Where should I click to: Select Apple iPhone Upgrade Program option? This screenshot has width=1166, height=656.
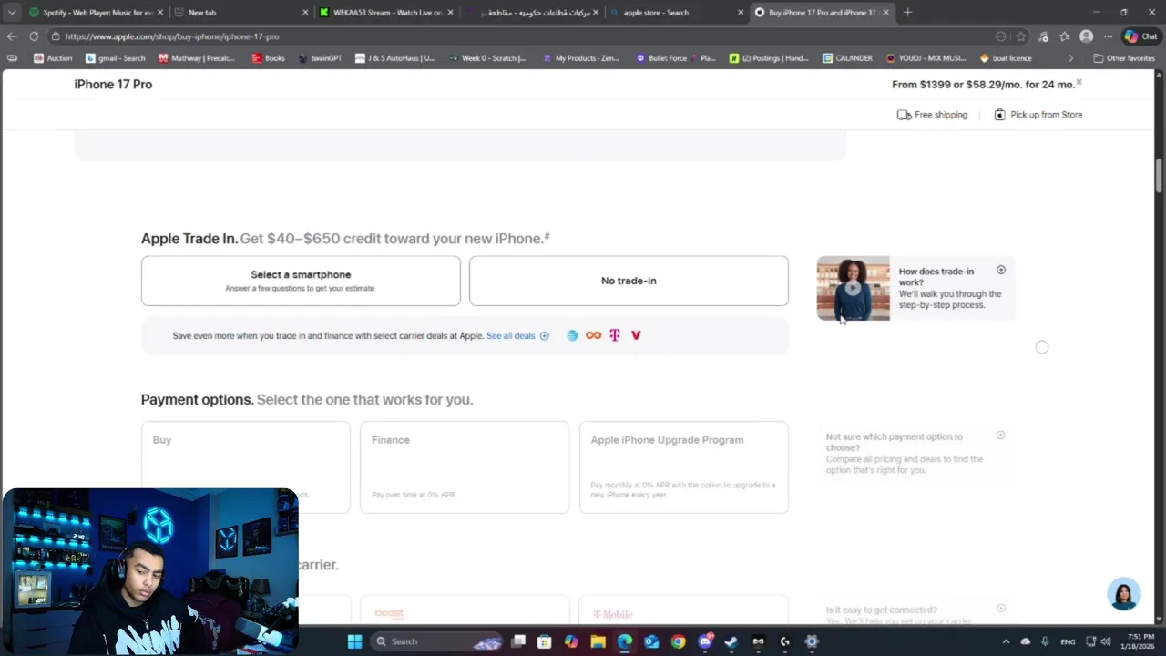click(683, 467)
